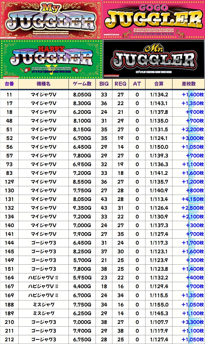The width and height of the screenshot is (205, 344).
Task: Click the 1/123.8 value in row 151
Action: [159, 269]
